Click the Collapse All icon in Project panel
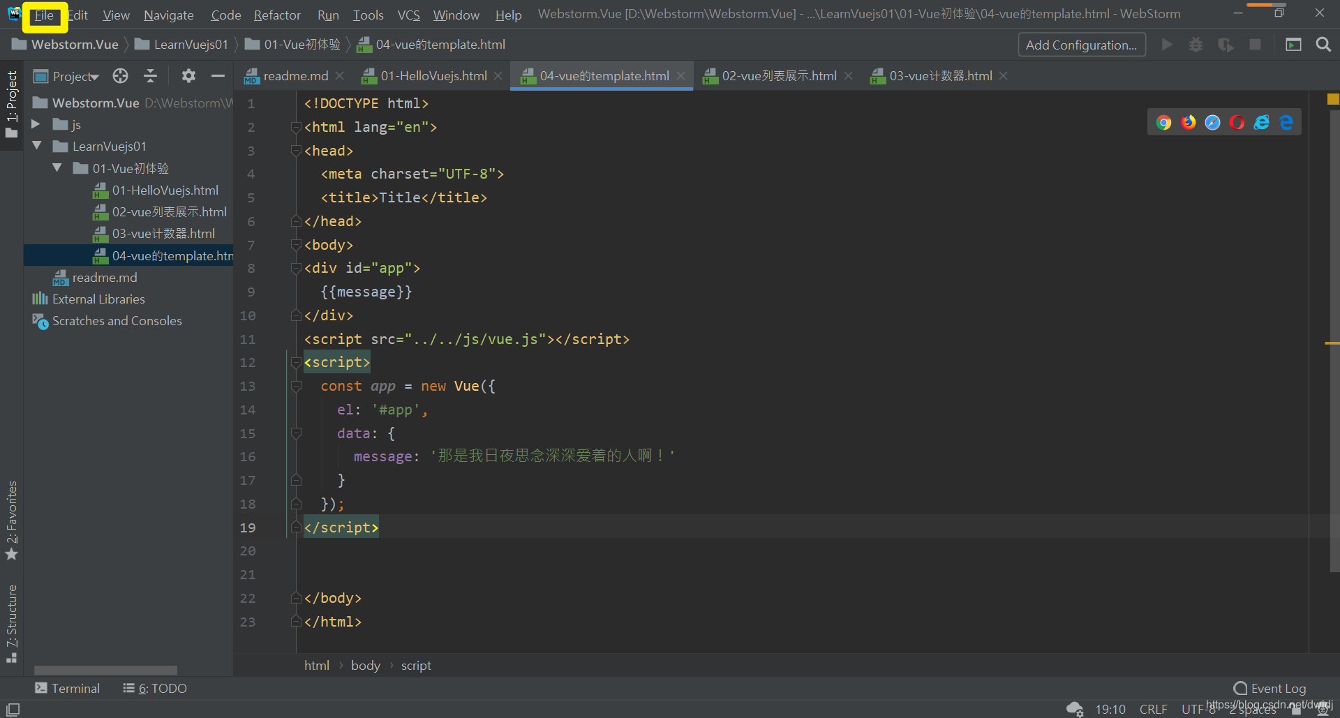This screenshot has height=718, width=1340. click(x=150, y=75)
